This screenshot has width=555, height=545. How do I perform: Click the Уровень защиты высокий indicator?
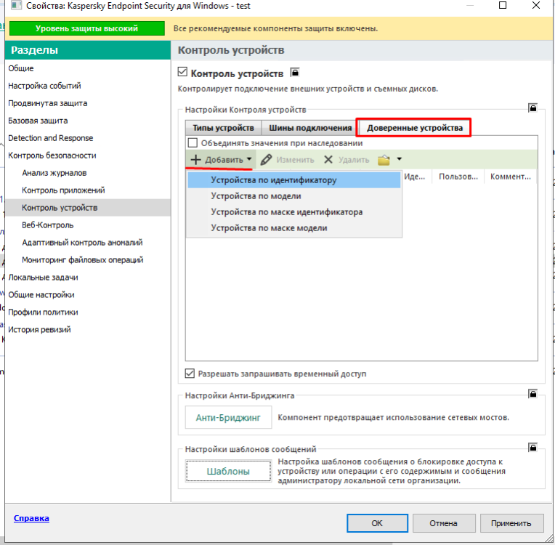[86, 28]
